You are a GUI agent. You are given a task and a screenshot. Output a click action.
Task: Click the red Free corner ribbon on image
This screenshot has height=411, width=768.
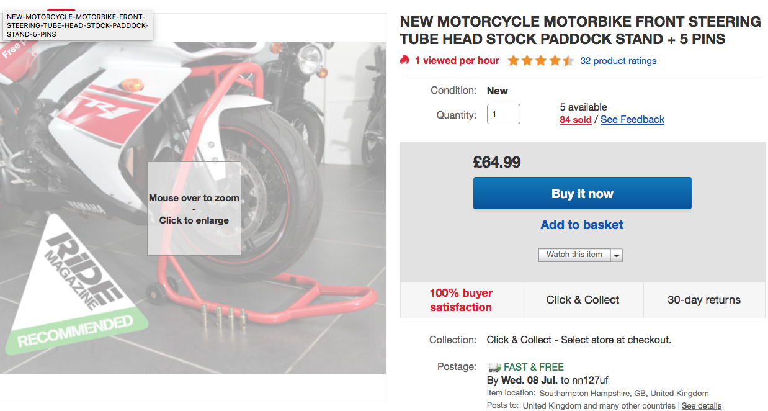click(12, 50)
